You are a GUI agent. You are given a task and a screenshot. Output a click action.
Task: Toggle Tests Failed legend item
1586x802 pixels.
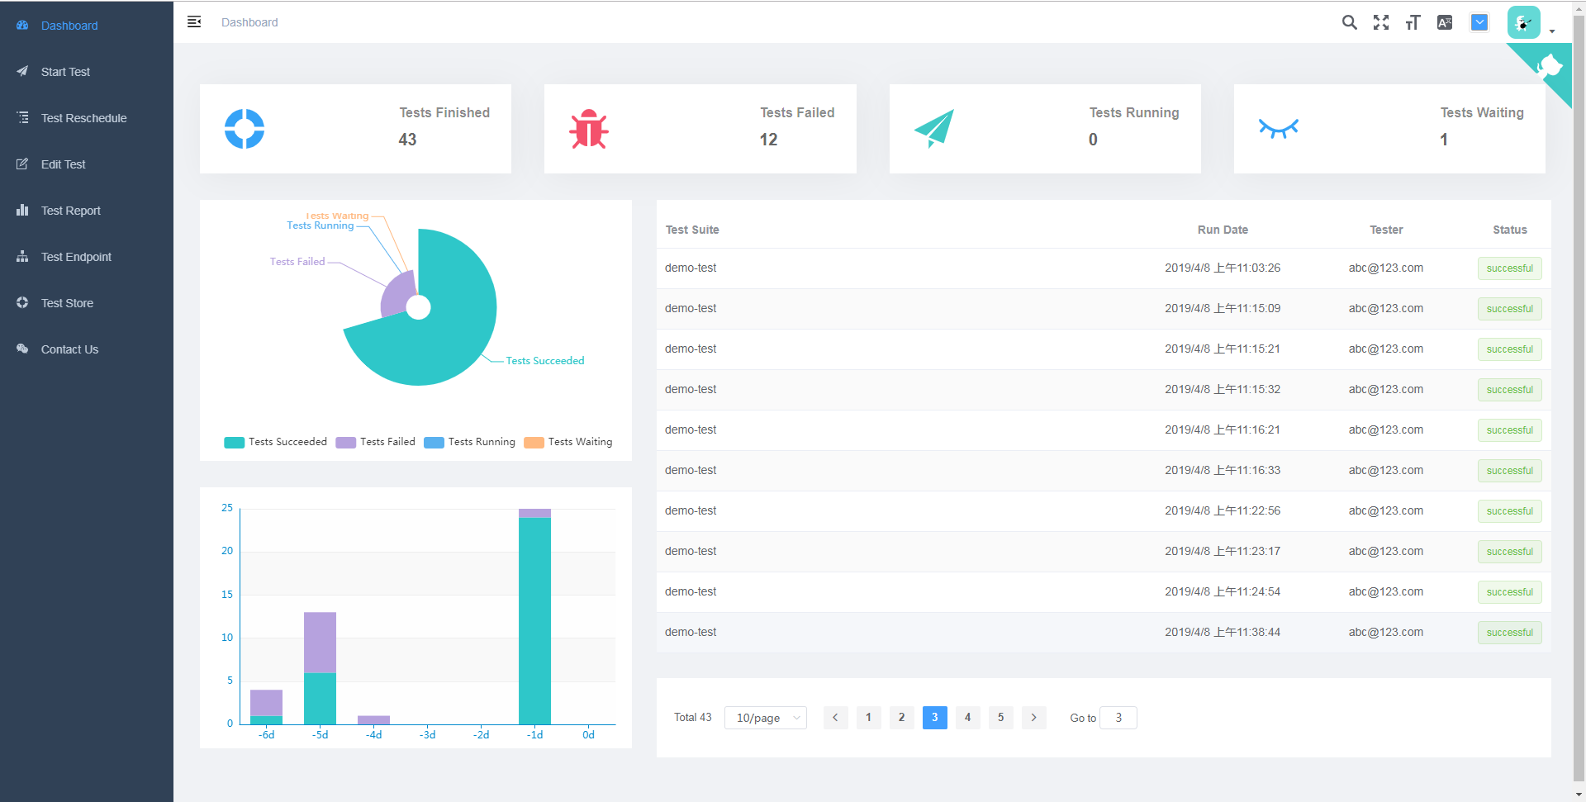tap(376, 442)
